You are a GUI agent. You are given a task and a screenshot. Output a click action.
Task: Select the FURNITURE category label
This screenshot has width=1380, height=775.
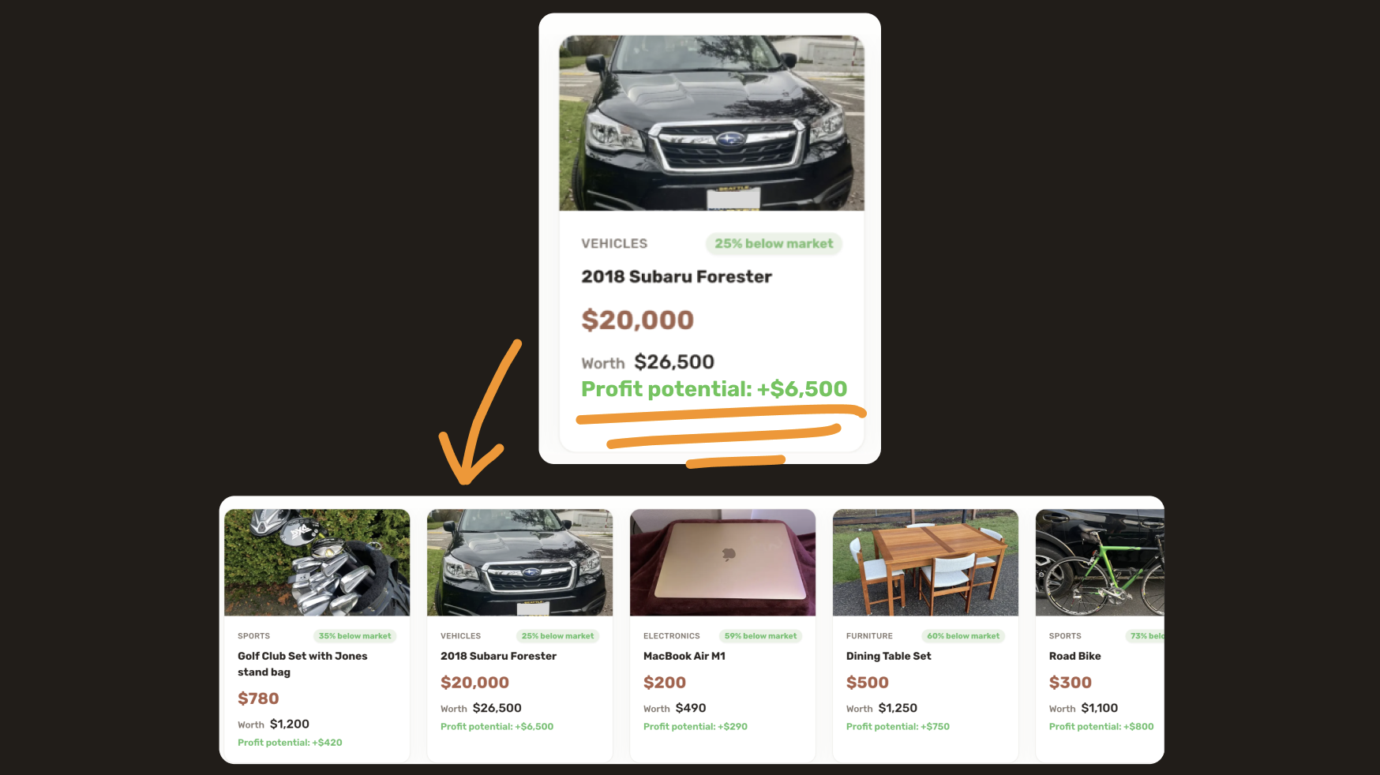tap(868, 636)
